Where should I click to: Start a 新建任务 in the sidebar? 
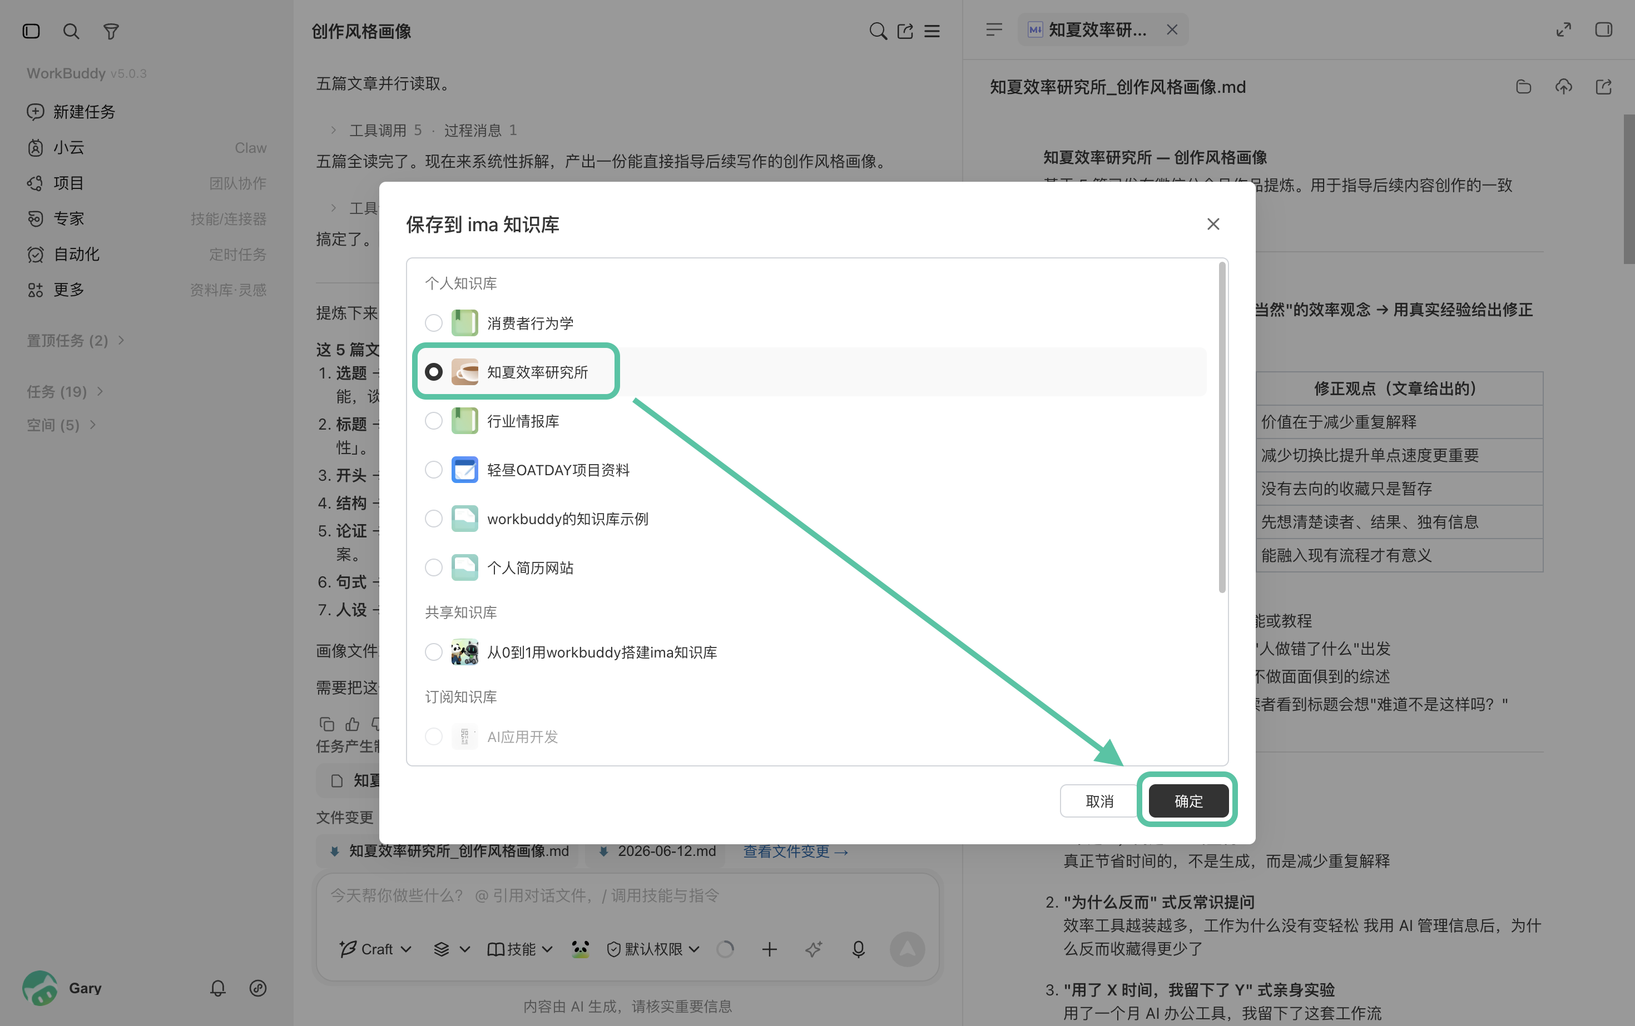[147, 111]
